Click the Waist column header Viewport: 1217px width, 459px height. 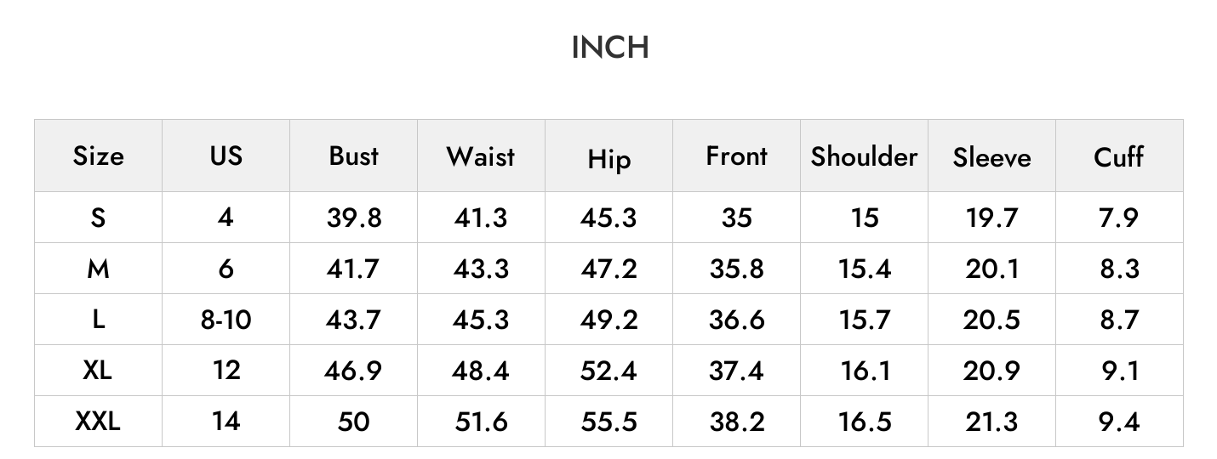[x=481, y=156]
